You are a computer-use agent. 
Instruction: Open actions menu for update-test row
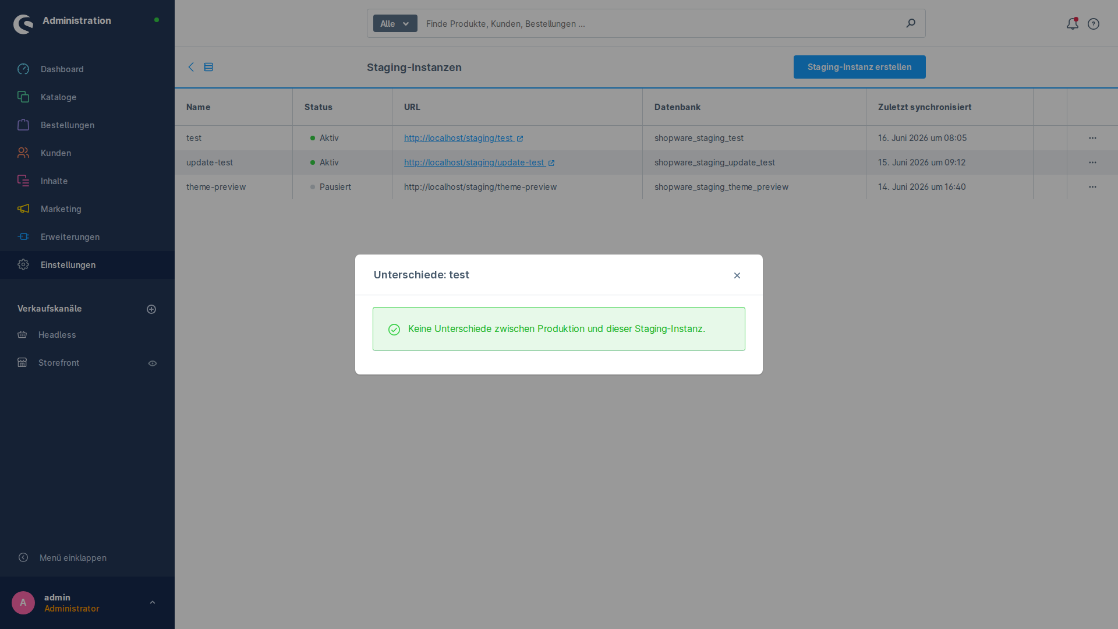point(1092,162)
